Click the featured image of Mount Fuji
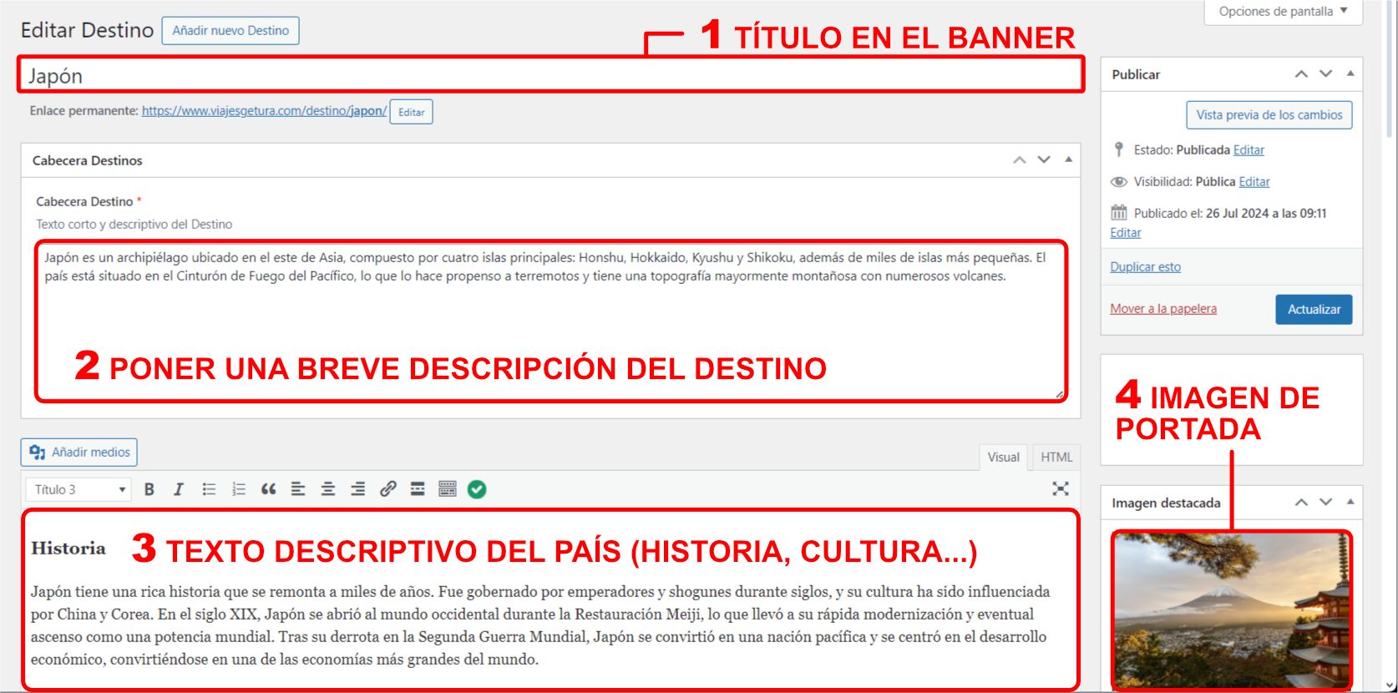 coord(1232,610)
